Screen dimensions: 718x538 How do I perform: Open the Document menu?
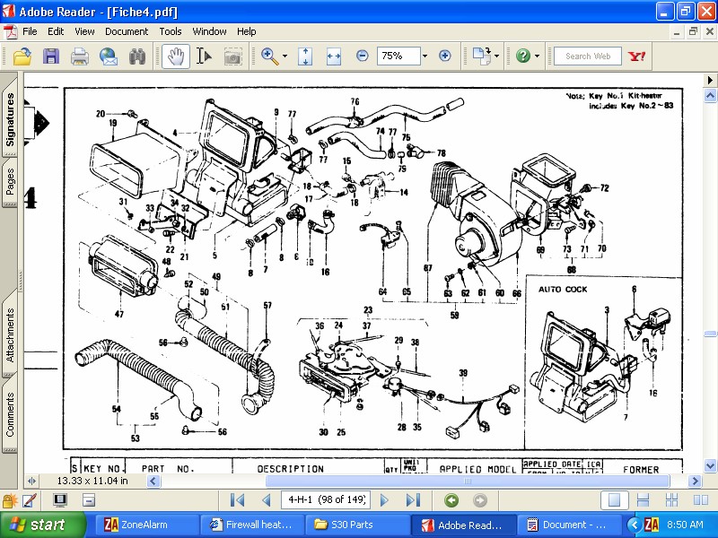coord(127,31)
